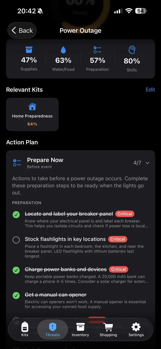Open the Power Outage title header
Screen dimensions: 161x349
tap(80, 30)
